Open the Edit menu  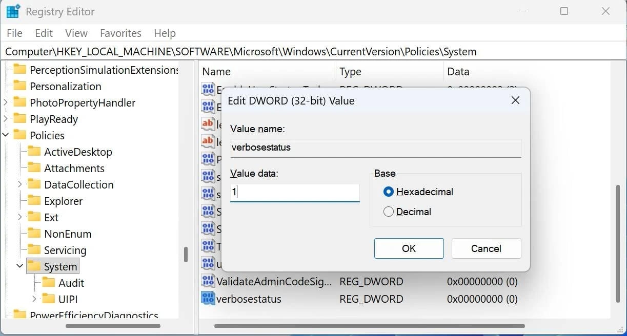click(44, 33)
